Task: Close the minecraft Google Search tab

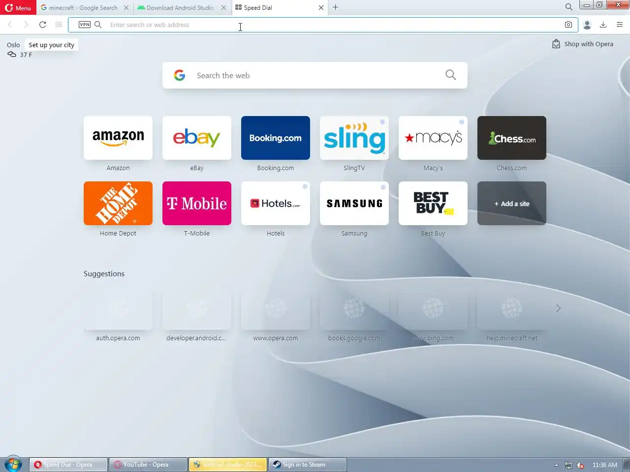Action: 126,8
